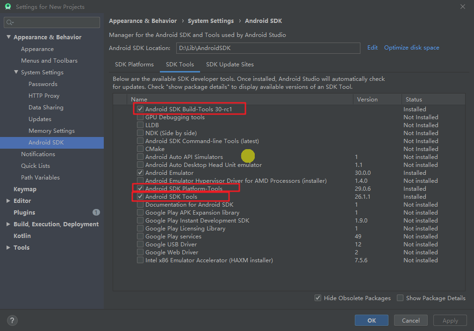Open the Plugins settings page

pyautogui.click(x=24, y=213)
